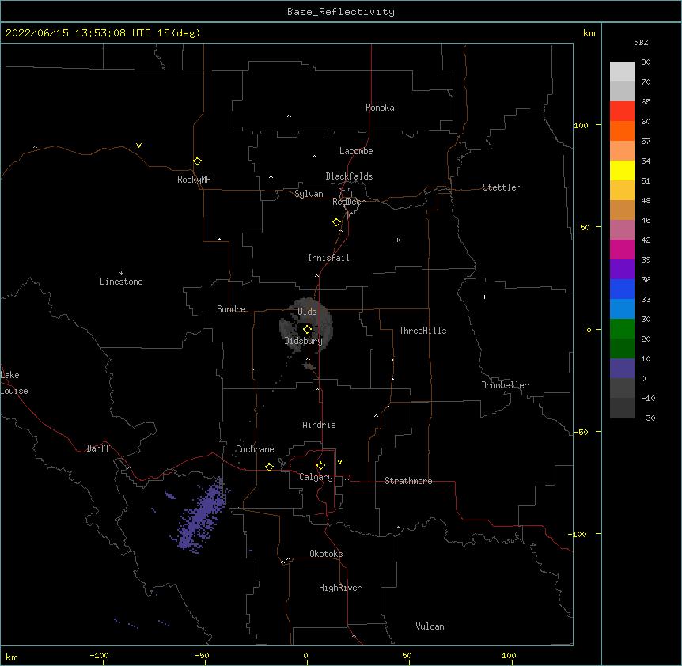Select the Sylvan label
This screenshot has width=682, height=666.
tap(309, 194)
